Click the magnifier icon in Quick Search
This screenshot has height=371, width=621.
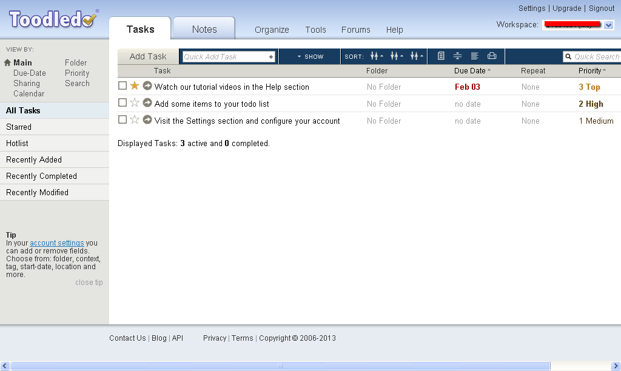point(568,56)
